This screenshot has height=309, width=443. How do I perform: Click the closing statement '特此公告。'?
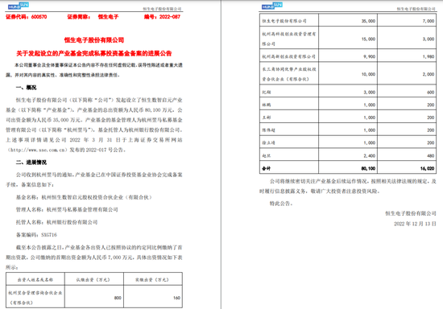[x=281, y=204]
